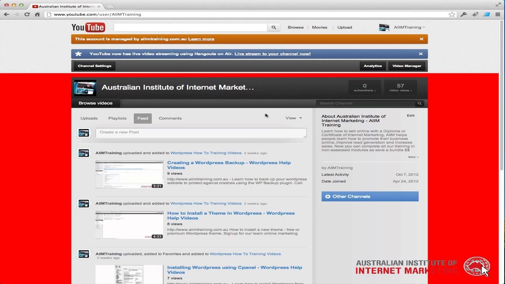Collapse the About description with less
Viewport: 505px width, 284px height.
413,157
